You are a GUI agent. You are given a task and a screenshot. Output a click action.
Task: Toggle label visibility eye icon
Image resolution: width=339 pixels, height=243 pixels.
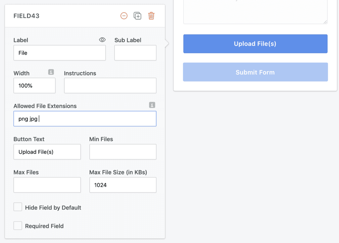tap(102, 40)
